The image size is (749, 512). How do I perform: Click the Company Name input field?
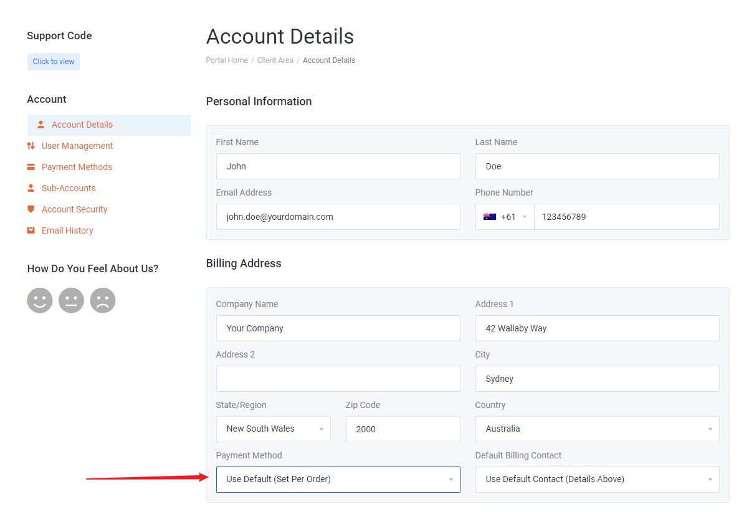tap(338, 328)
